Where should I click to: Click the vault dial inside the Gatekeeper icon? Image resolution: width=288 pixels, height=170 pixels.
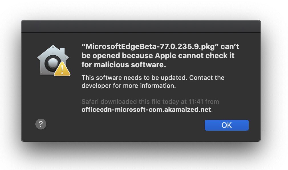(x=52, y=63)
